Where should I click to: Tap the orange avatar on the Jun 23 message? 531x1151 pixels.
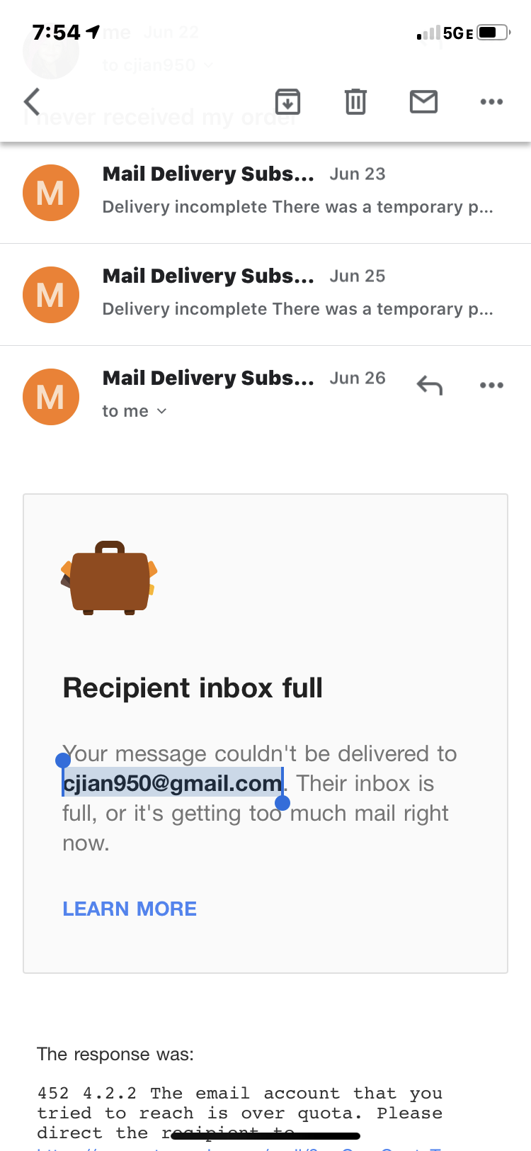(x=51, y=193)
